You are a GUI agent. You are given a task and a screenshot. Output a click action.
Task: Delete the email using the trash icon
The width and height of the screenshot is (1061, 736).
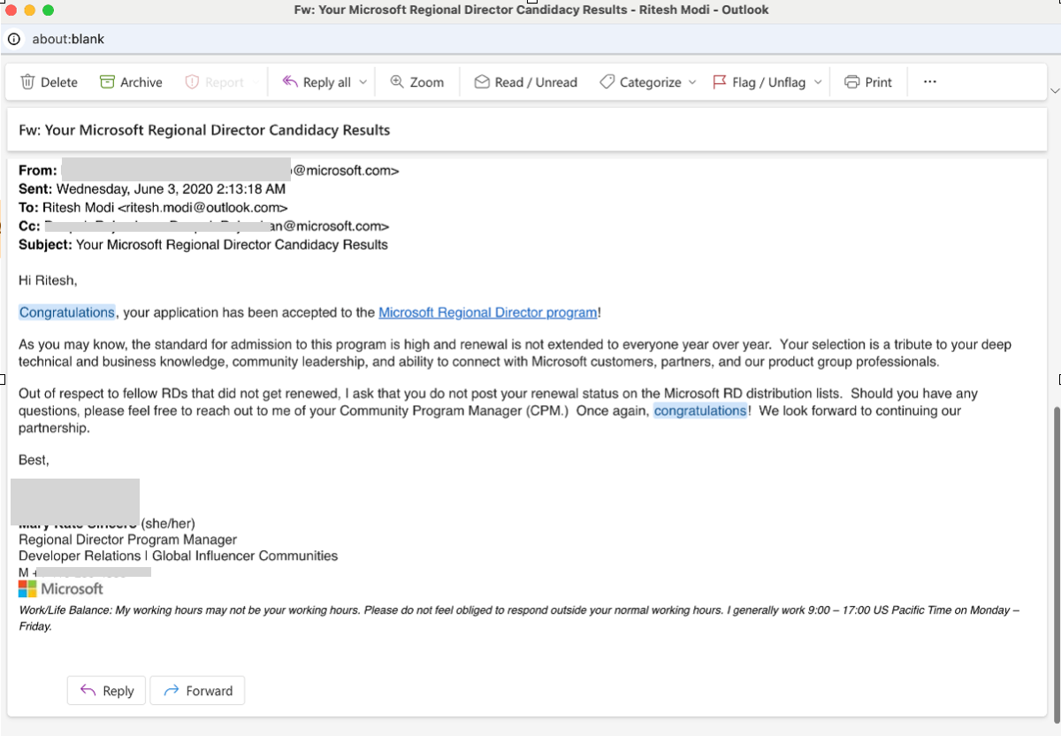28,82
